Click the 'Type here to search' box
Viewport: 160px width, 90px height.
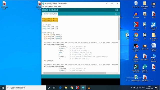point(26,88)
